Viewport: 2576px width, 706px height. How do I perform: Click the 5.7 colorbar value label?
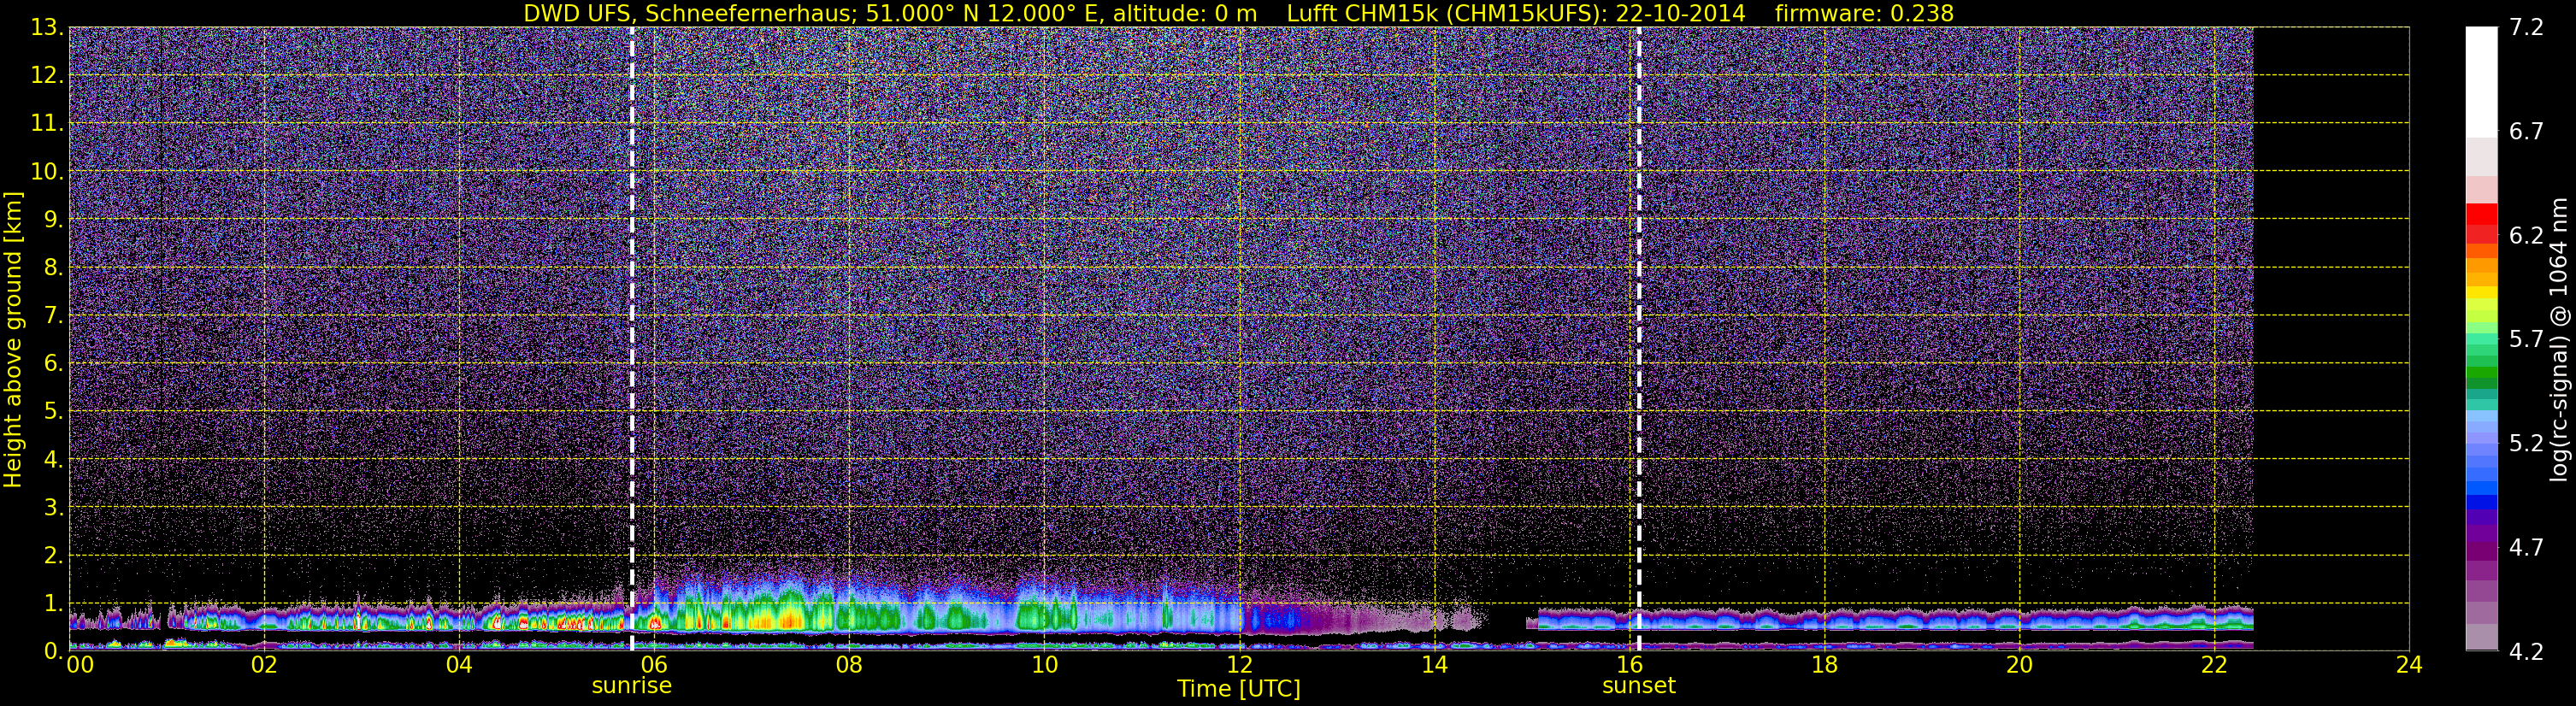[x=2526, y=340]
